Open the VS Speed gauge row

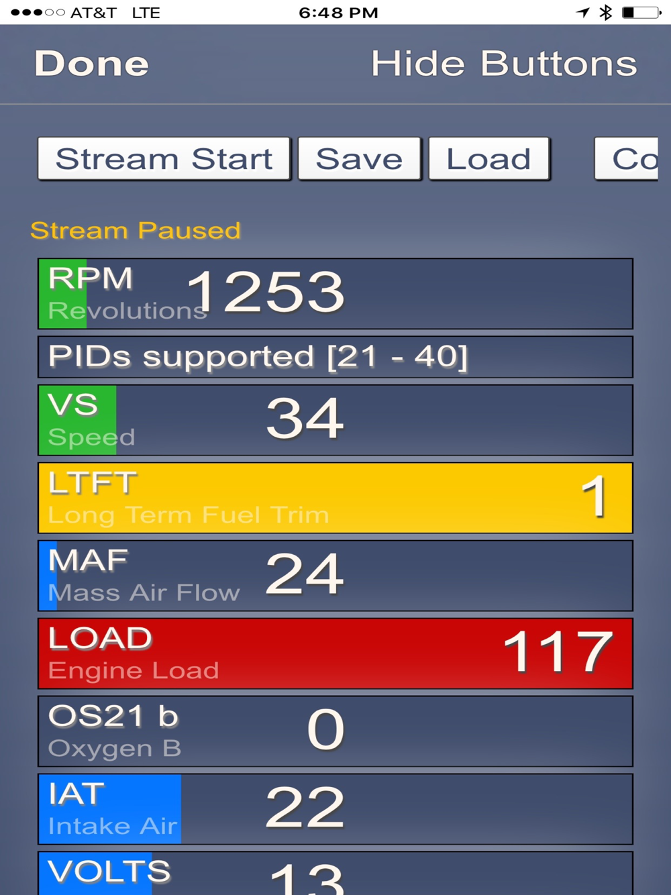(x=335, y=420)
